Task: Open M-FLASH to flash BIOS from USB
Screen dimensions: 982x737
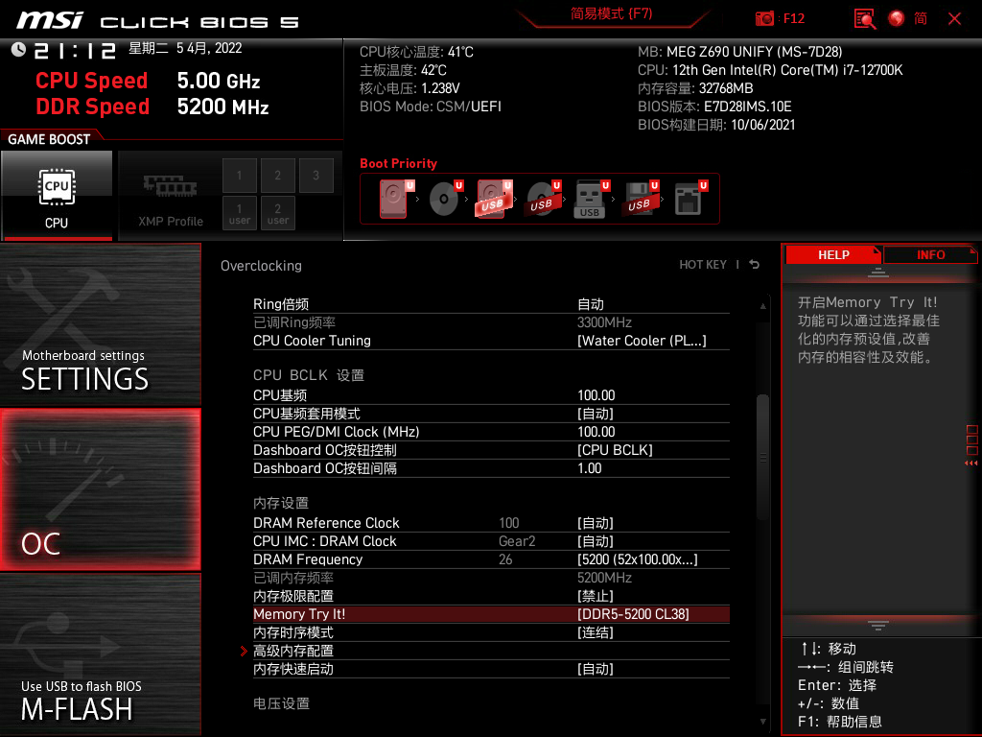Action: [100, 654]
